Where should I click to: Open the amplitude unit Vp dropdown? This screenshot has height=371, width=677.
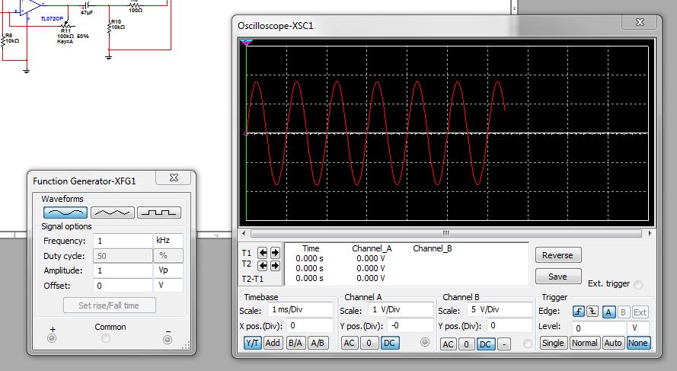(168, 270)
